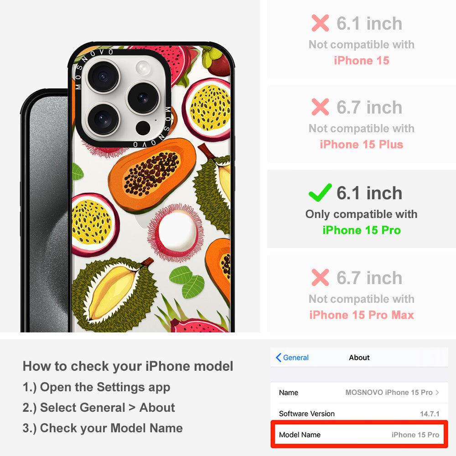Click the top-left camera lens
456x456 pixels.
point(103,77)
